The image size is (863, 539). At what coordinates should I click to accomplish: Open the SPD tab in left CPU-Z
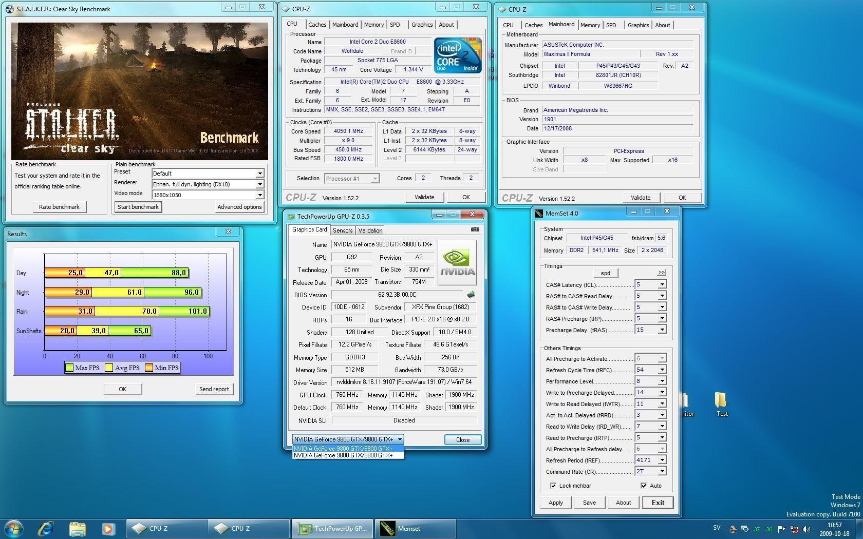[395, 25]
